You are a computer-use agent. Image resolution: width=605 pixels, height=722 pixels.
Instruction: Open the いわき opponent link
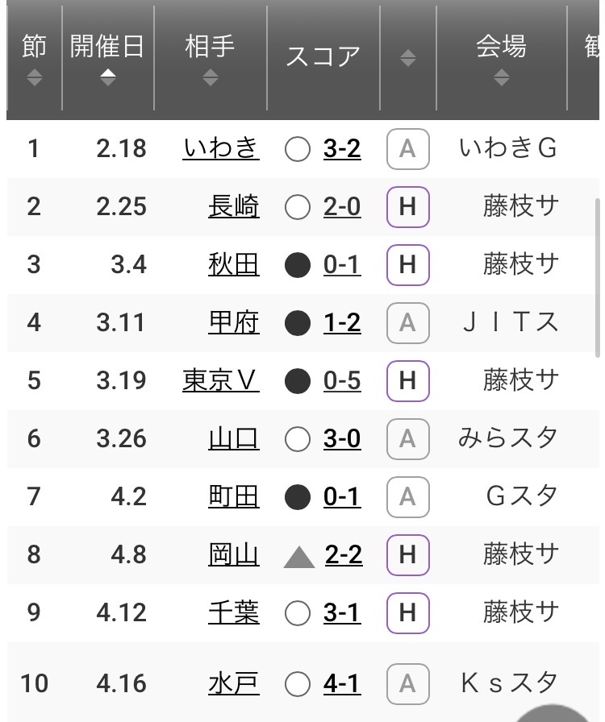click(221, 148)
